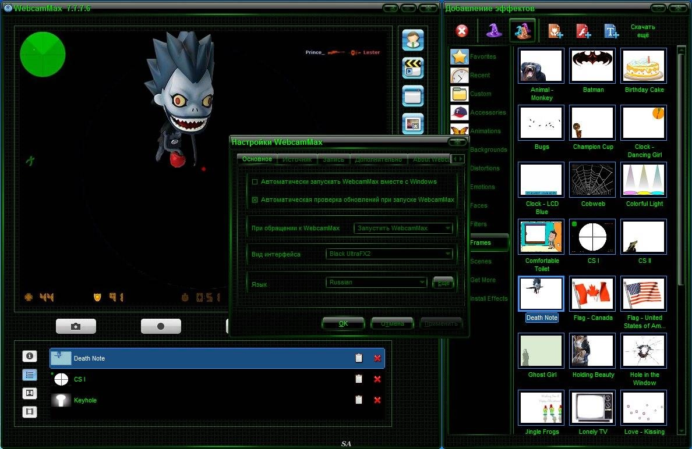Select the Scenes category
The height and width of the screenshot is (449, 692).
coord(481,261)
